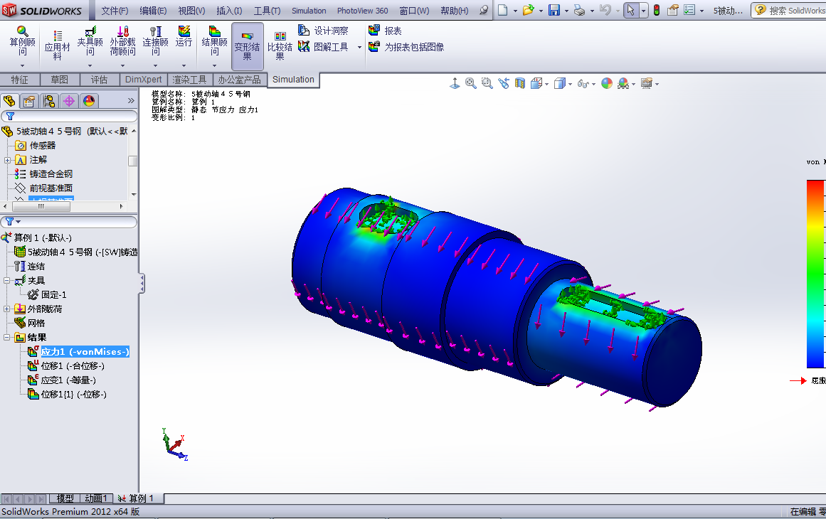Click the Apply Material icon

[x=57, y=46]
